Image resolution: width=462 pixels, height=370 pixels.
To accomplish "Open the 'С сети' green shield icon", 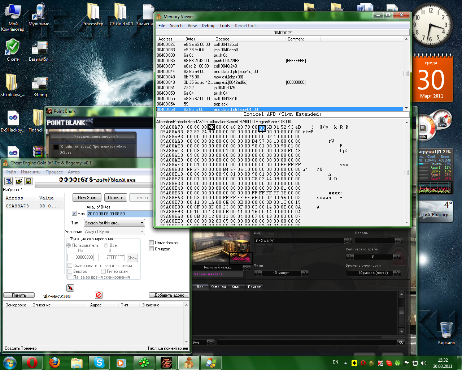I will tap(13, 50).
